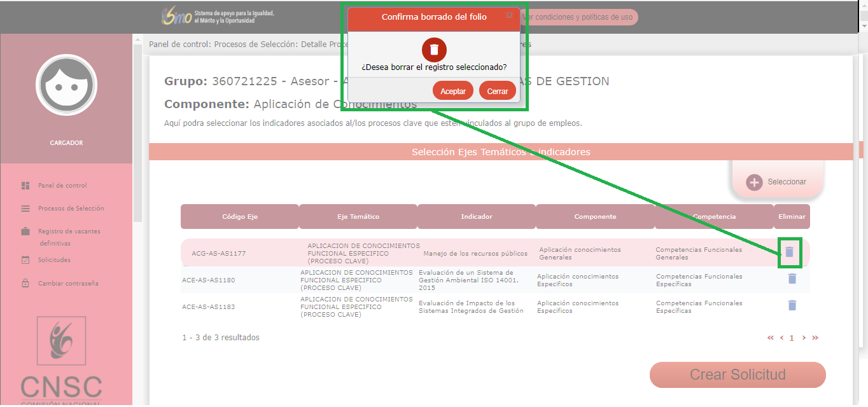
Task: Open Panel de control in the sidebar
Action: tap(62, 186)
